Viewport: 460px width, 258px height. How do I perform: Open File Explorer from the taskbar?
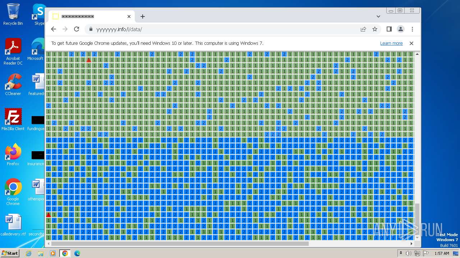pyautogui.click(x=41, y=253)
